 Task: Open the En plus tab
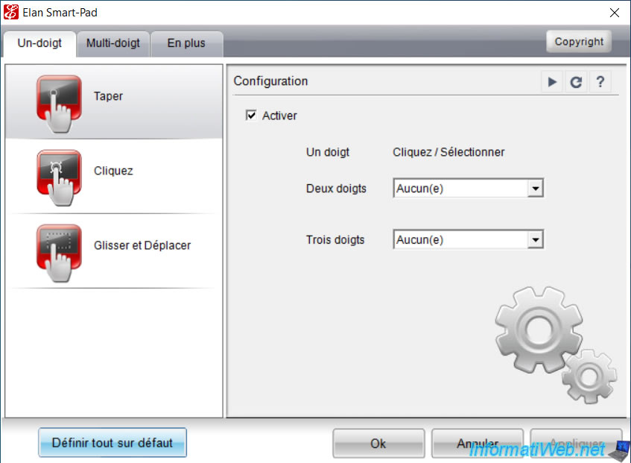point(186,43)
